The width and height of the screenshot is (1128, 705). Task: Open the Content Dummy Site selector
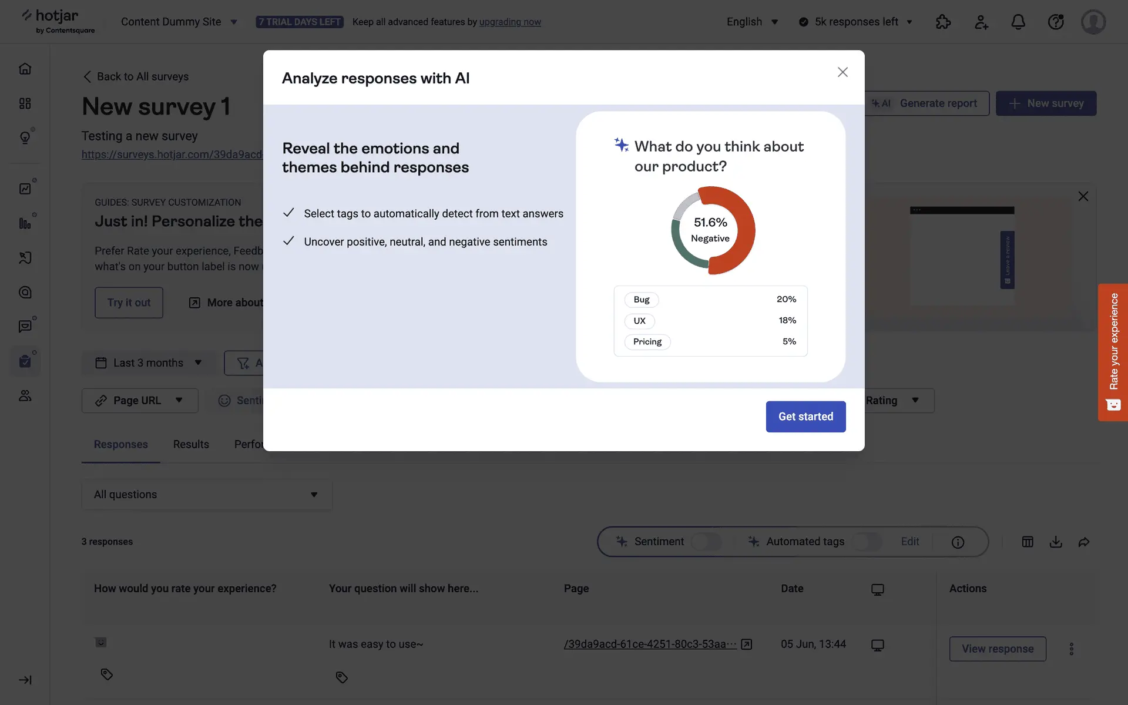179,22
